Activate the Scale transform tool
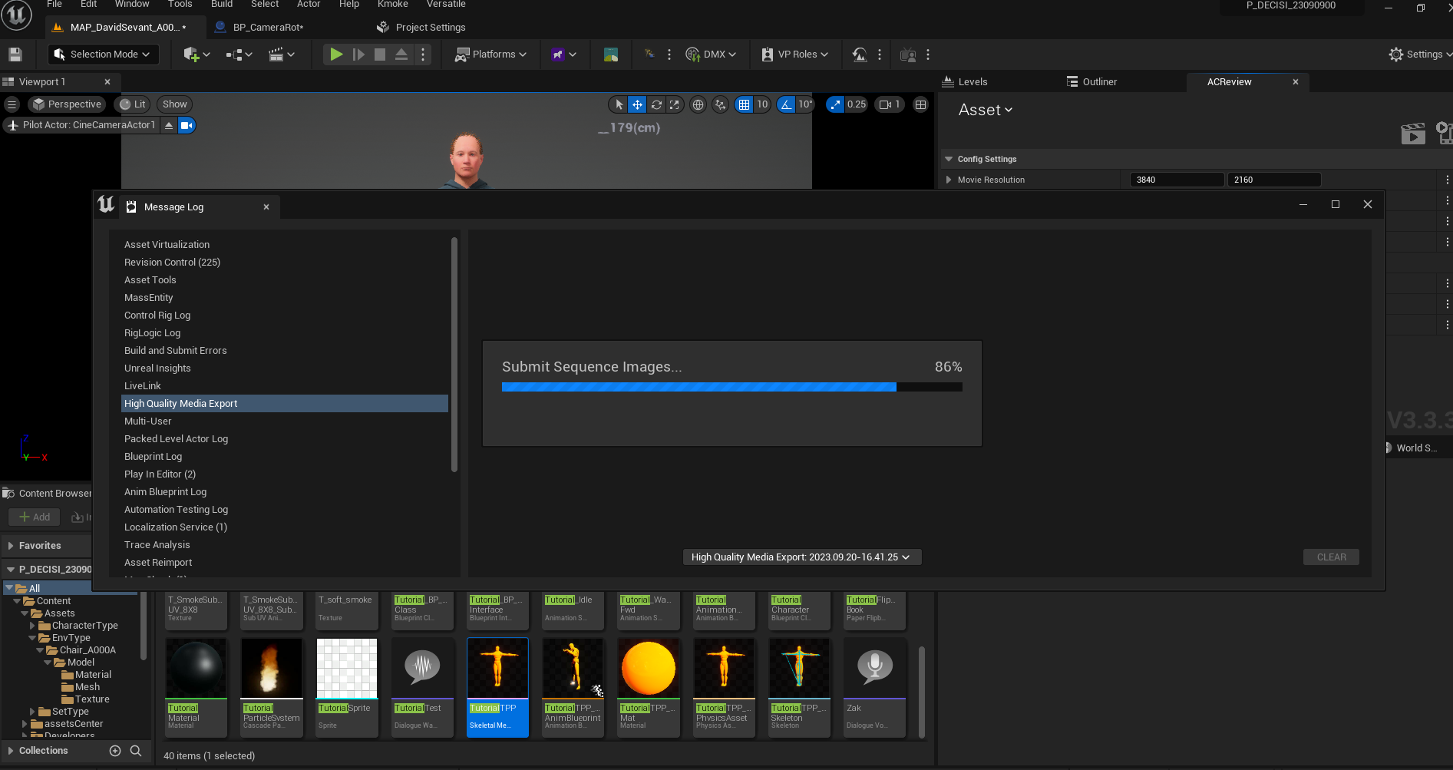 [674, 104]
